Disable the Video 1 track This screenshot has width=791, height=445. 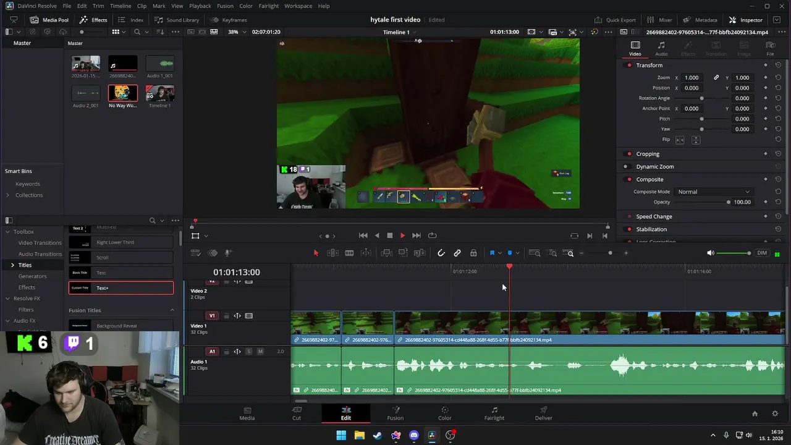pyautogui.click(x=248, y=316)
